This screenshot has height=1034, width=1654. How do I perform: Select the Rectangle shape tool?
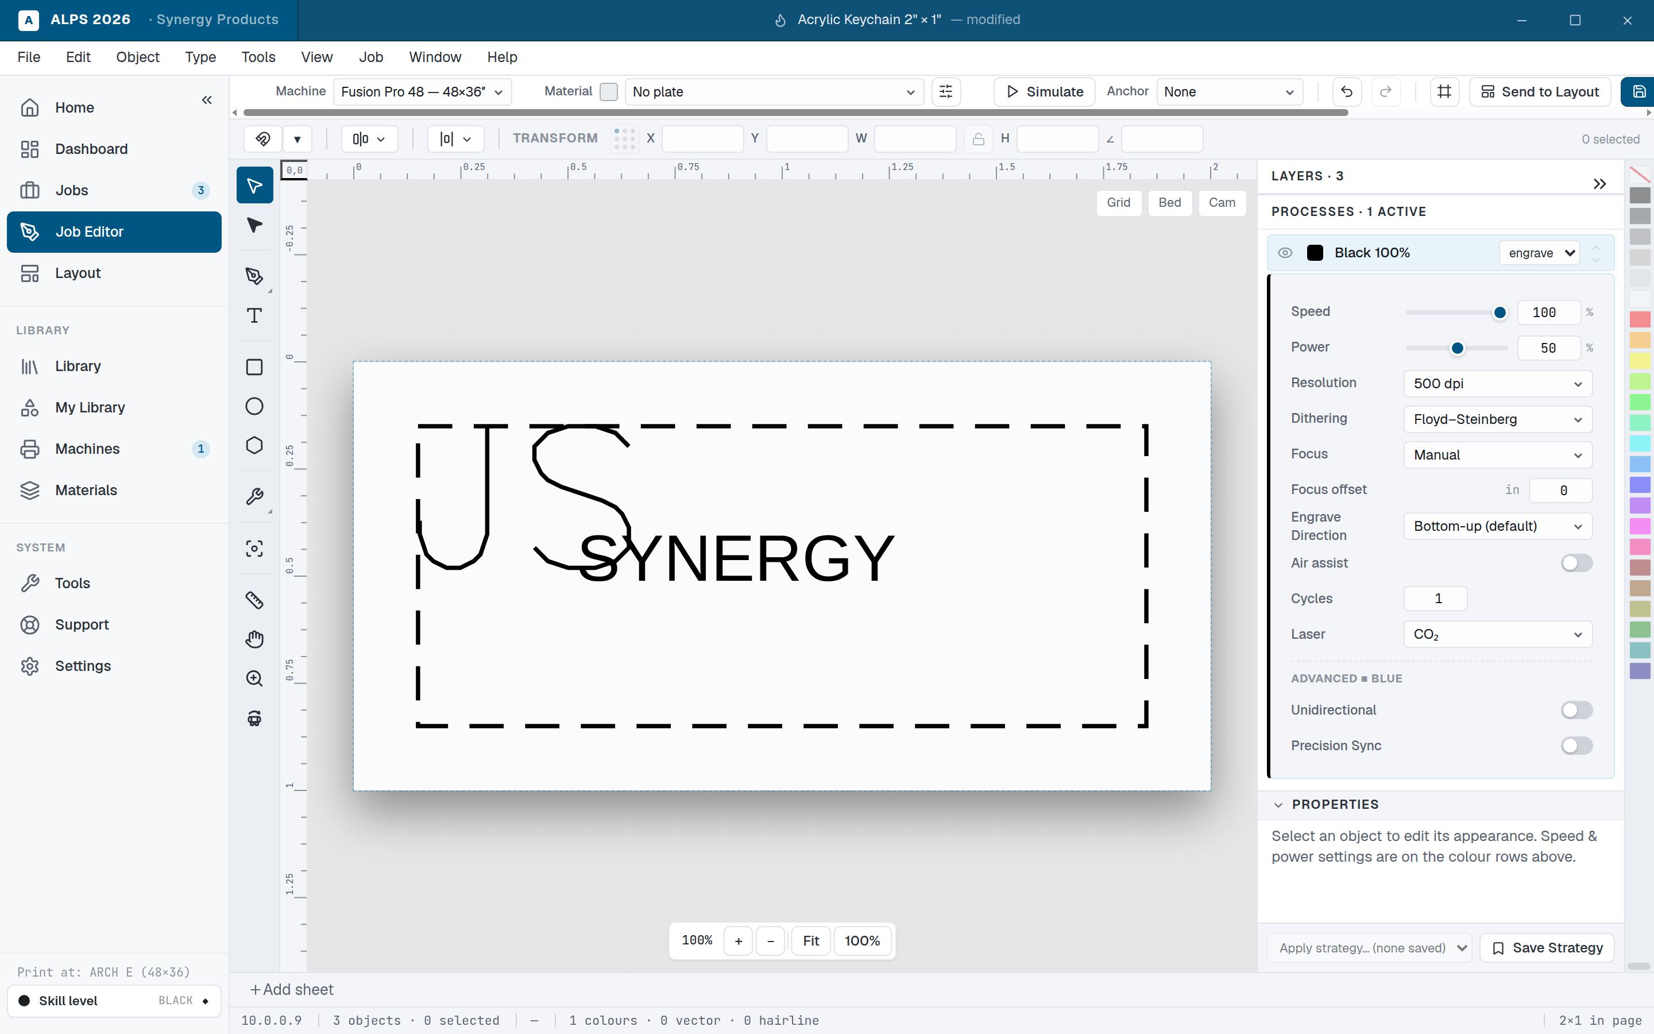[254, 367]
